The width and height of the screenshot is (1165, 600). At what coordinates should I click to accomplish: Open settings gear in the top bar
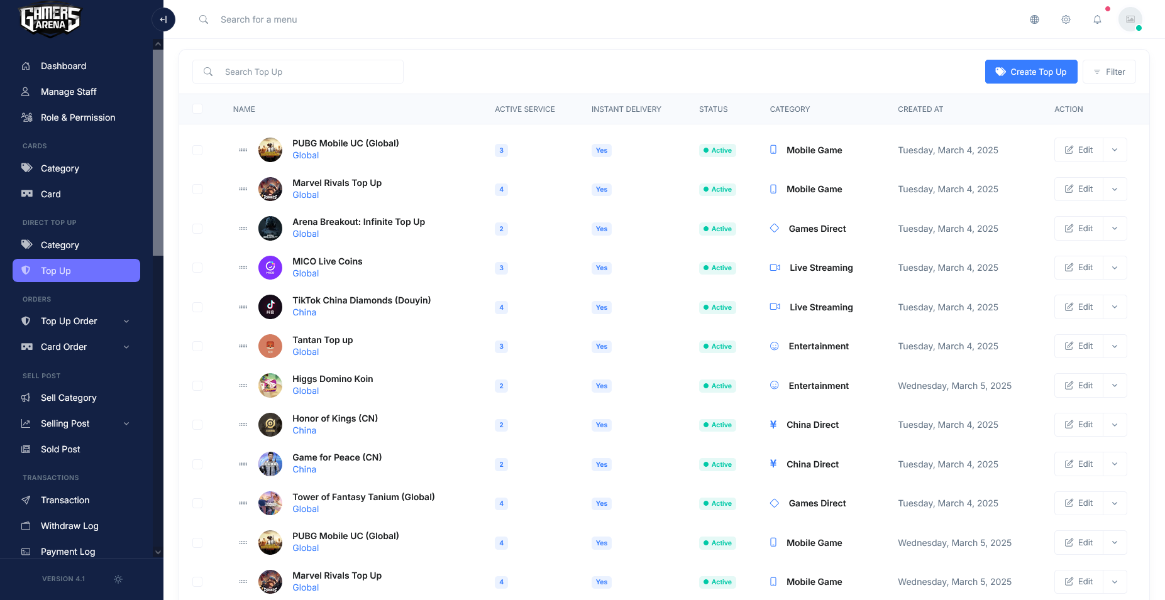click(x=1066, y=19)
